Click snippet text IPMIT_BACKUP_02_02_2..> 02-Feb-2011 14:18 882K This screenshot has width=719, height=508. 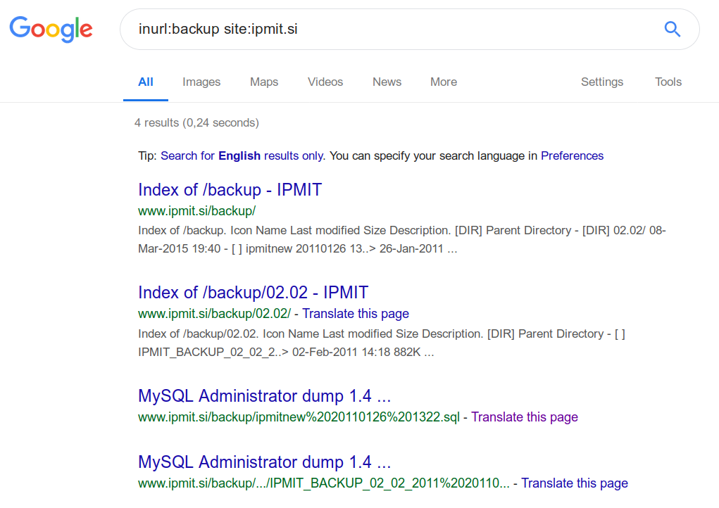pos(286,353)
